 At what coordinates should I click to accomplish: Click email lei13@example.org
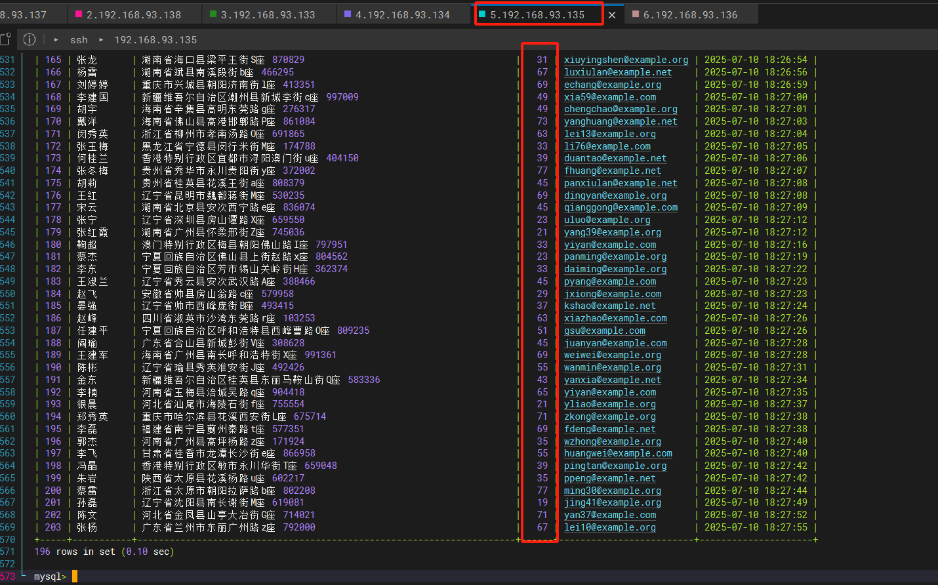(x=610, y=134)
